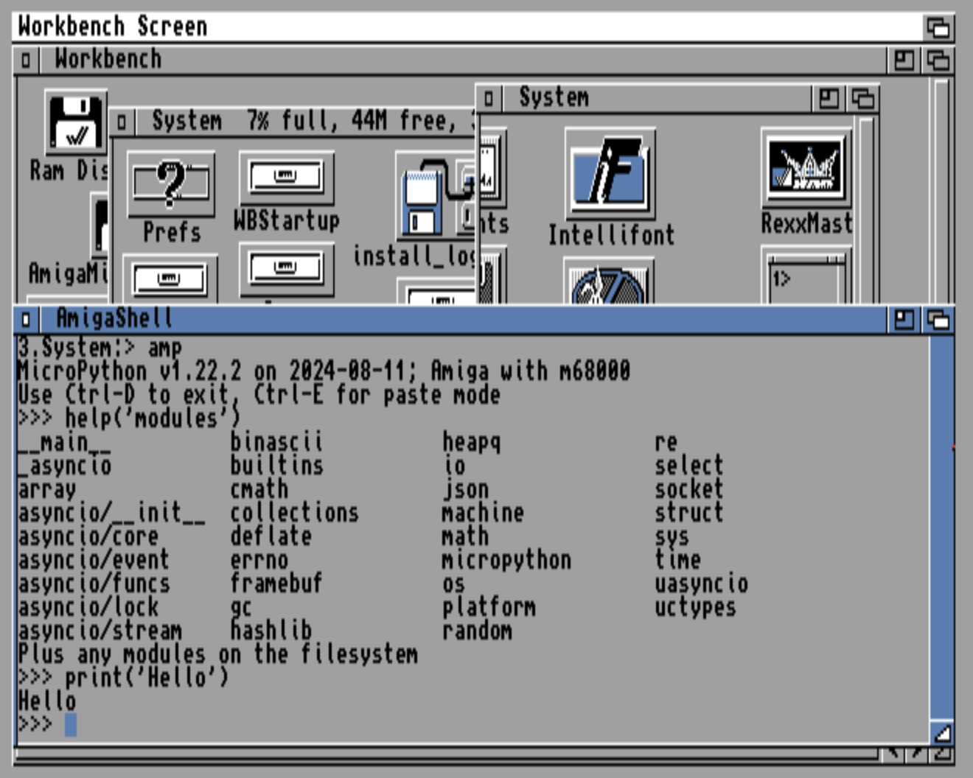
Task: Click the AmigaShell resize gadget corner
Action: coord(942,732)
